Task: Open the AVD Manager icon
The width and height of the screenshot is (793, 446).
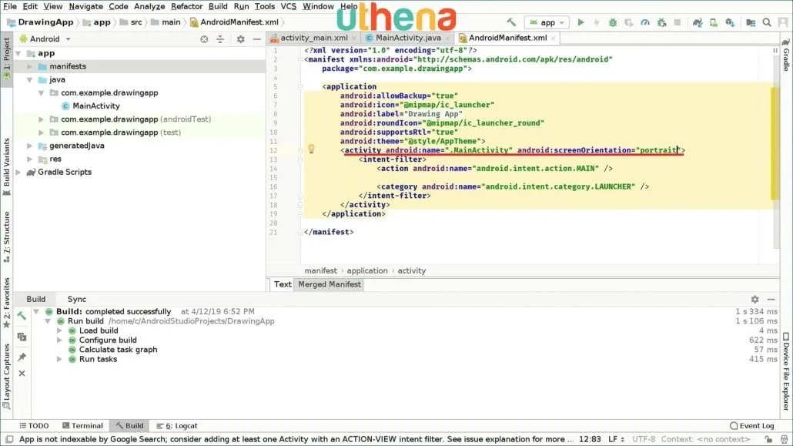Action: tap(714, 22)
